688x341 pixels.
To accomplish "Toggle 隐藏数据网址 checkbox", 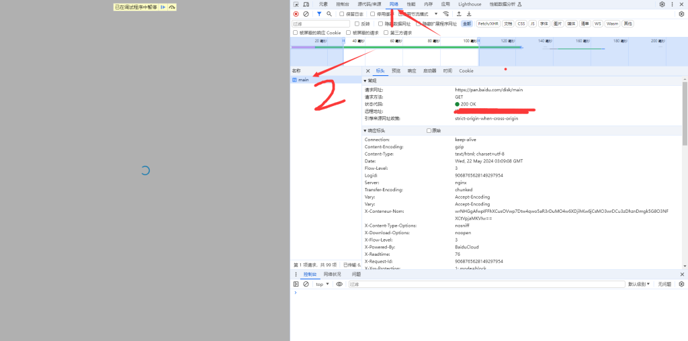I will click(380, 23).
